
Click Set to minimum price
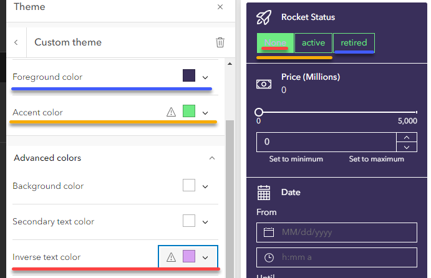click(x=296, y=159)
